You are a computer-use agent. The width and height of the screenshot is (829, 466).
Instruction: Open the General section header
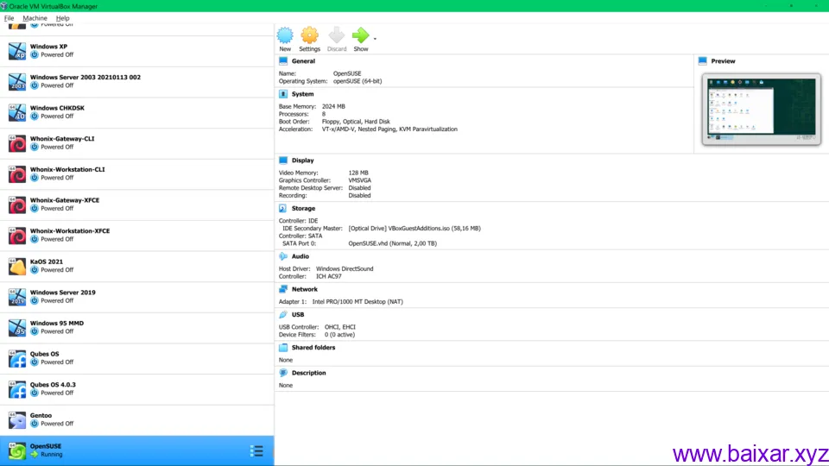(x=303, y=60)
